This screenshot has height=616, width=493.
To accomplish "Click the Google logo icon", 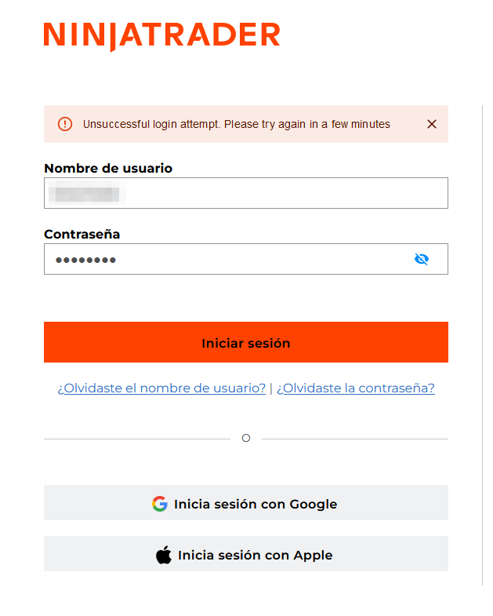I will pyautogui.click(x=160, y=504).
